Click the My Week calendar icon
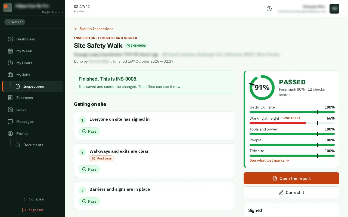The image size is (348, 217). click(x=10, y=51)
